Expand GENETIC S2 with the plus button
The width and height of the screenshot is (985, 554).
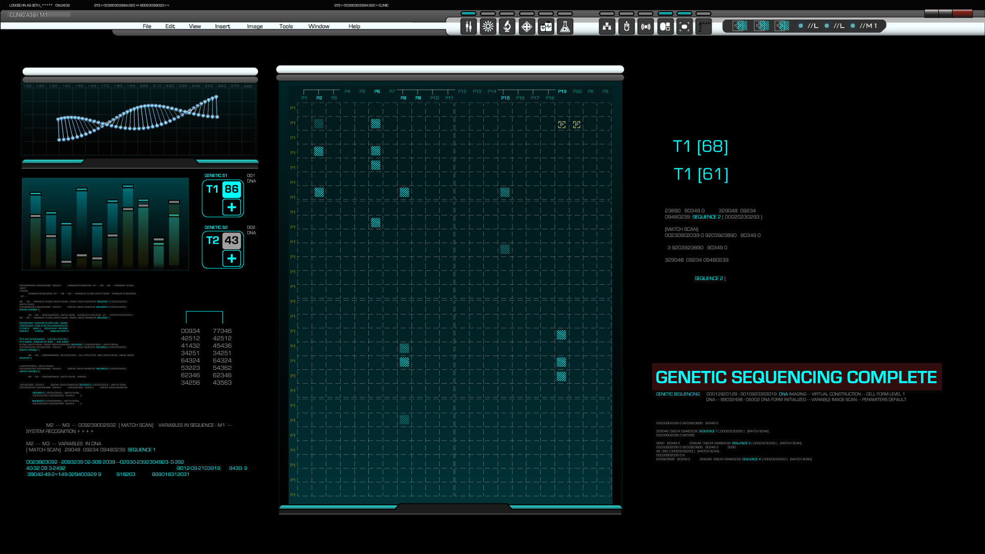[231, 259]
